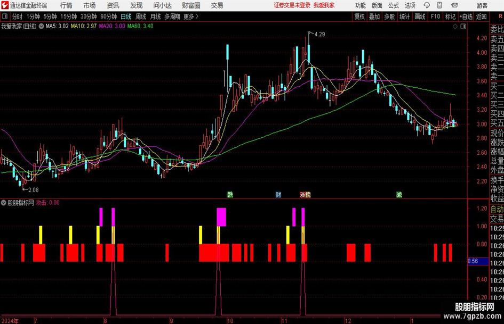Click the 我爱我家 stock name link
The width and height of the screenshot is (504, 324).
click(x=324, y=5)
